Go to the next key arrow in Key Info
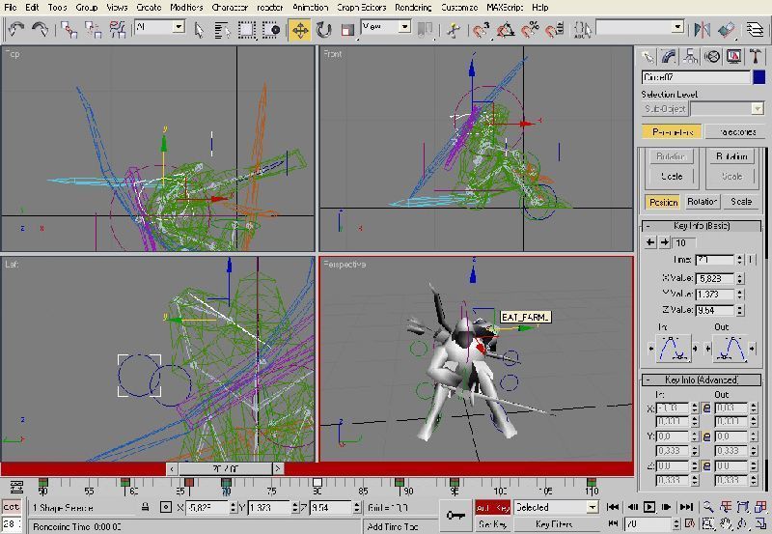 pos(664,242)
